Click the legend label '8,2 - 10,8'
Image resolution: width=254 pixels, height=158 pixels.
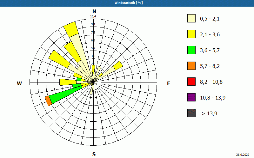pos(211,82)
